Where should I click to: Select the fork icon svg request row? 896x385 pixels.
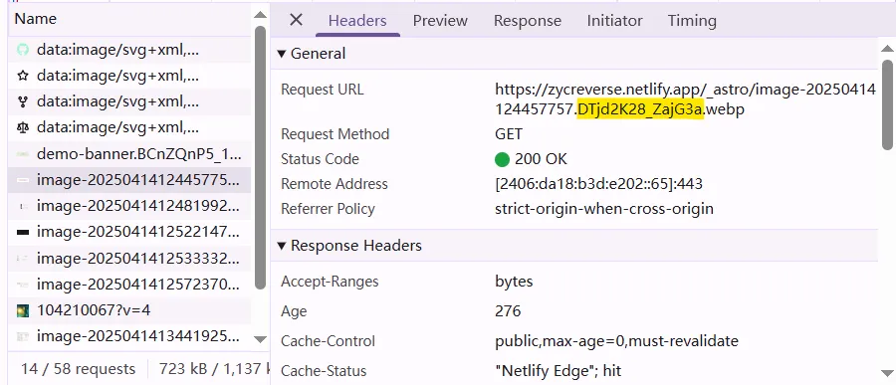[x=129, y=101]
